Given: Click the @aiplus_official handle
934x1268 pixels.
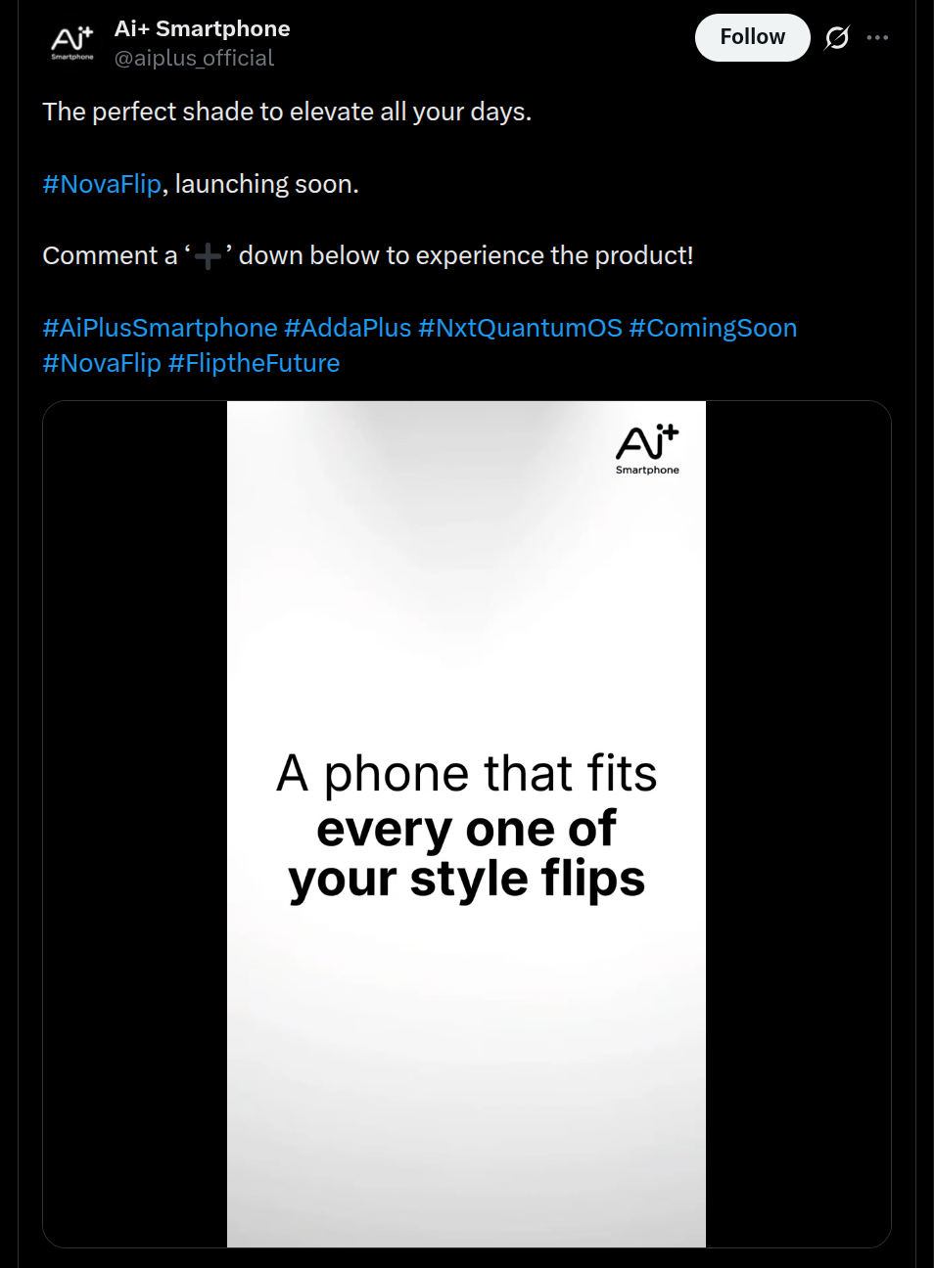Looking at the screenshot, I should tap(194, 59).
